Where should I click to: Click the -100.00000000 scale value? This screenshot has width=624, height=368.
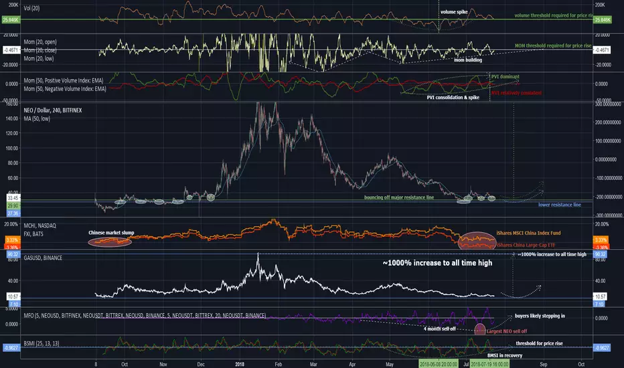[608, 178]
